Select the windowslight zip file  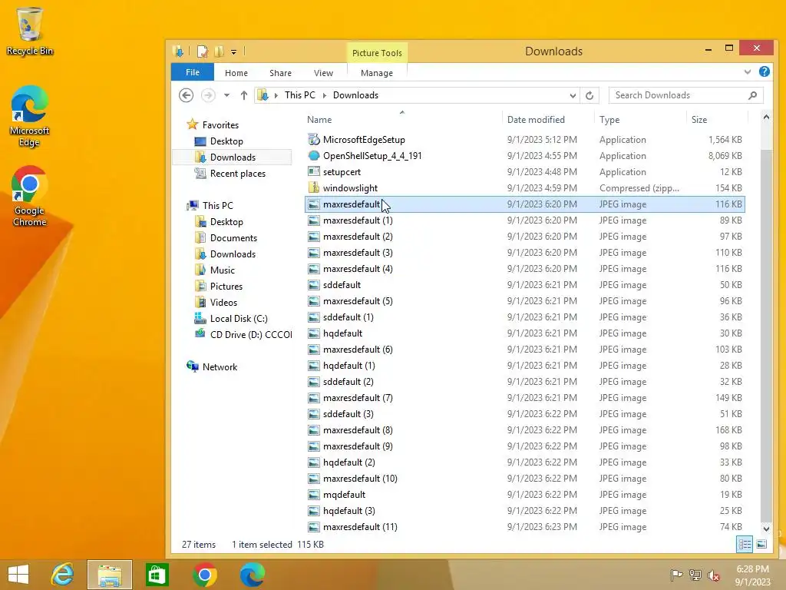(525, 187)
